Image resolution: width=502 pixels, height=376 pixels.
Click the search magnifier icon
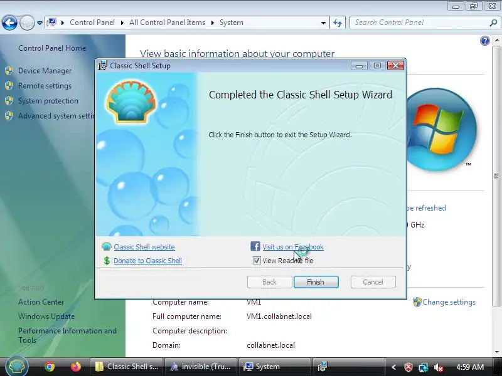(493, 23)
